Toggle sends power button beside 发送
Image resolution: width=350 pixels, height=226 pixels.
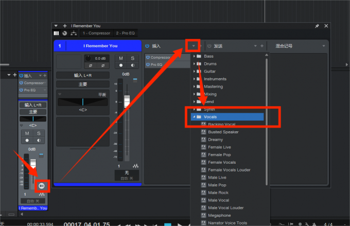209,46
